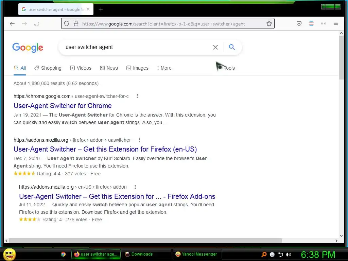Image resolution: width=348 pixels, height=261 pixels.
Task: Click the volume speaker tray icon
Action: pos(289,255)
